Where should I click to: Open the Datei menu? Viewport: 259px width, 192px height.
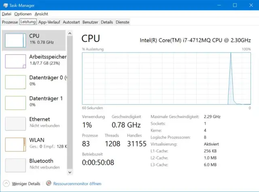(x=6, y=14)
